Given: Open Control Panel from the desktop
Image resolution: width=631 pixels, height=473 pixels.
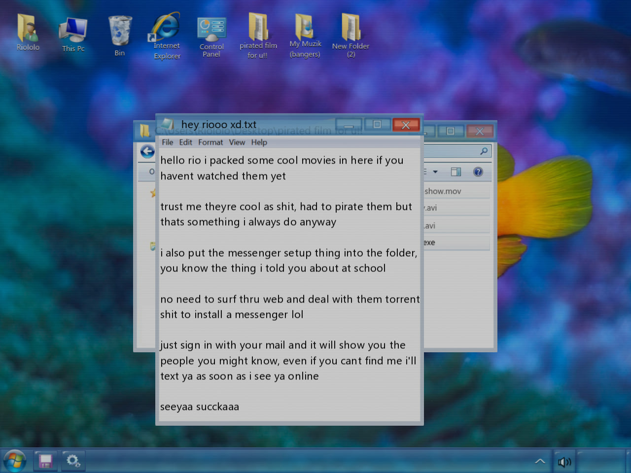Looking at the screenshot, I should pos(211,35).
